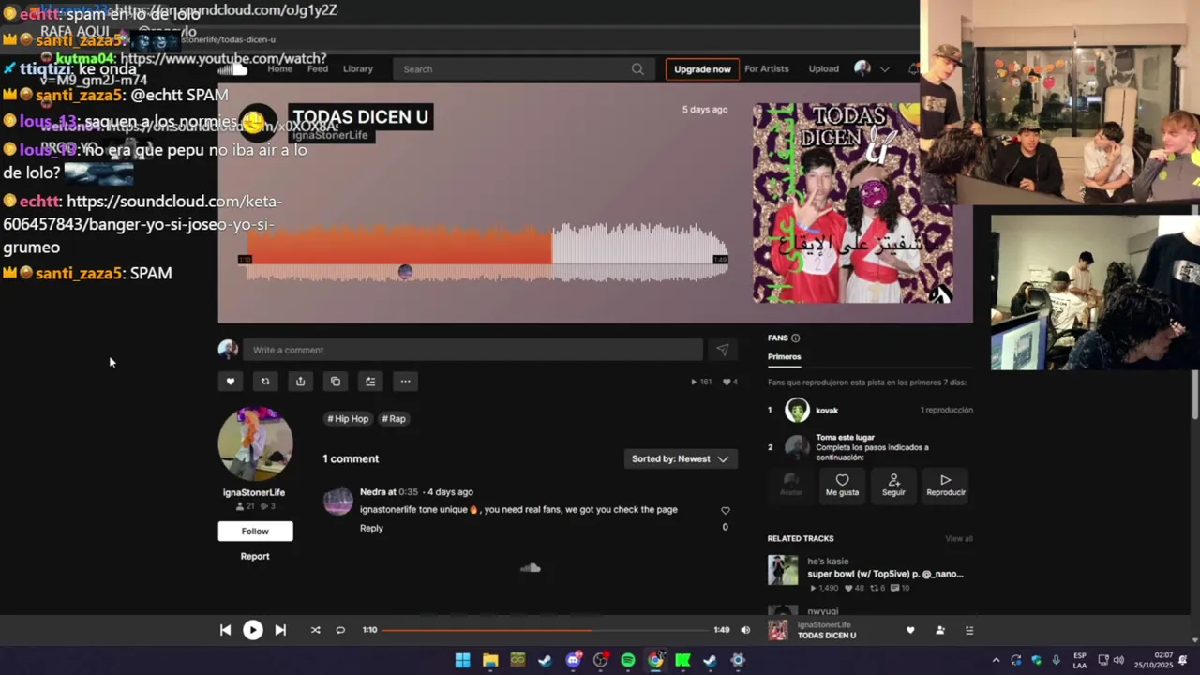
Task: Open the three-dot More menu under the track
Action: [405, 382]
